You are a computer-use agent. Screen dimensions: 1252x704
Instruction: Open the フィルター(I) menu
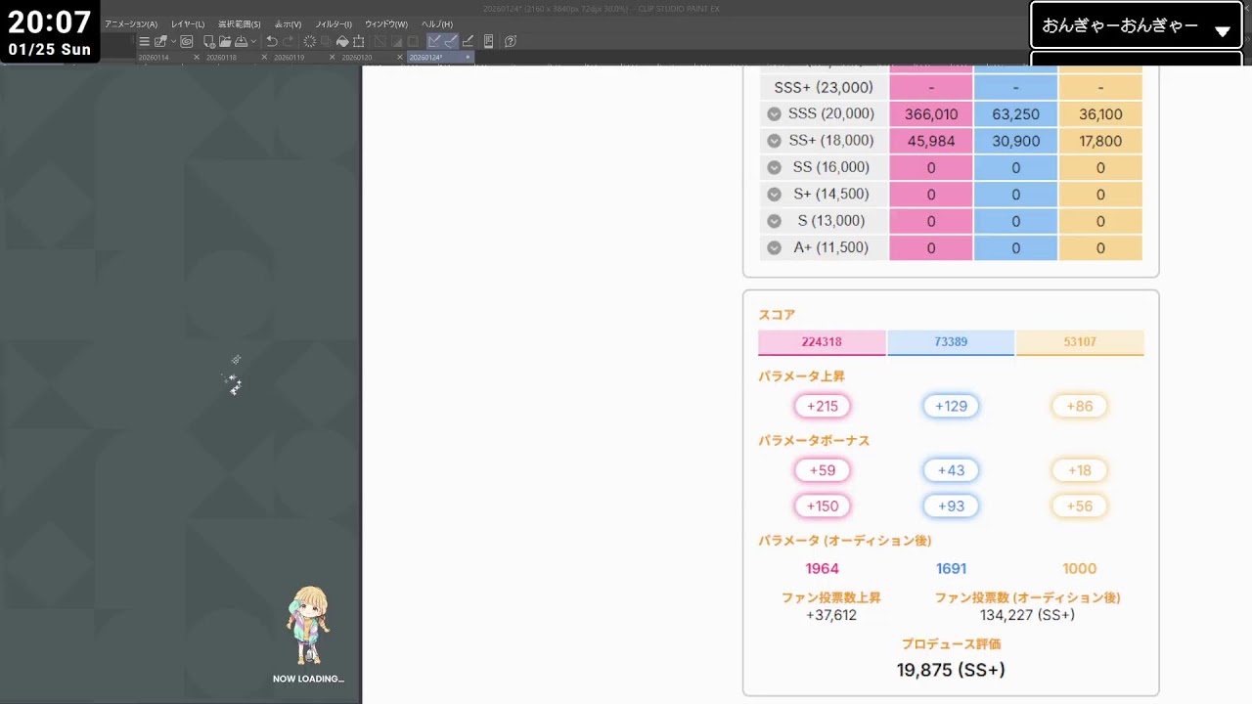click(334, 23)
